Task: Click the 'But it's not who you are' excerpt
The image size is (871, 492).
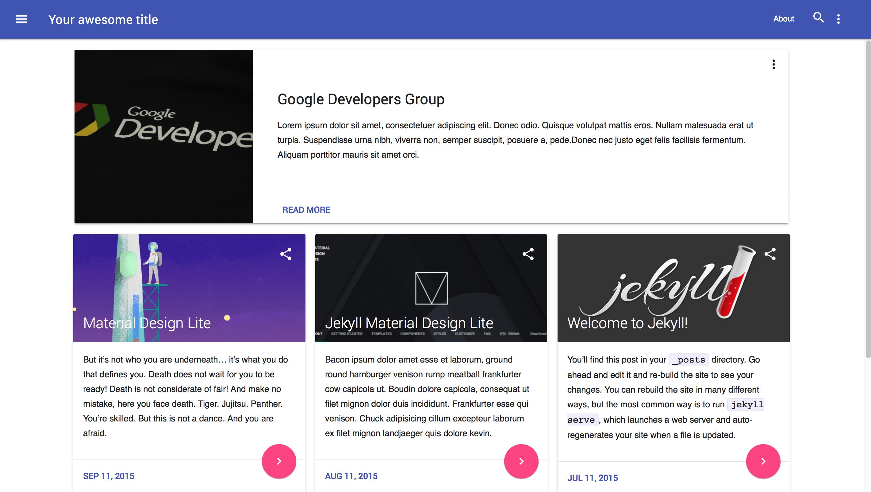Action: click(x=185, y=396)
